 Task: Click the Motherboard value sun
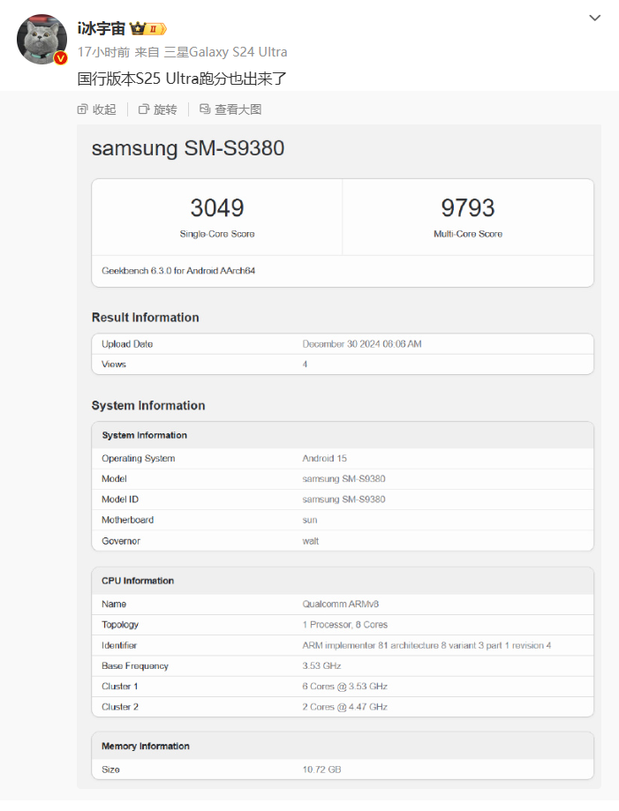309,520
